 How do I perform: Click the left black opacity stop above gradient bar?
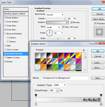coord(36,95)
